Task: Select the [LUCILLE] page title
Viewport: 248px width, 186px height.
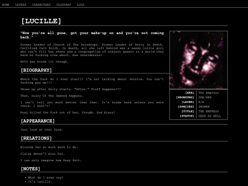Action: pos(41,21)
